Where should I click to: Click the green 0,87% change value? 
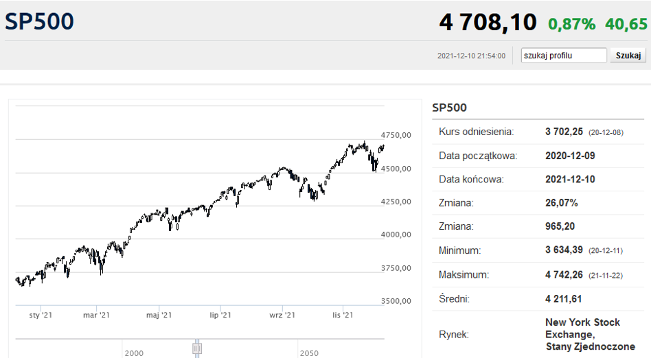pos(571,24)
